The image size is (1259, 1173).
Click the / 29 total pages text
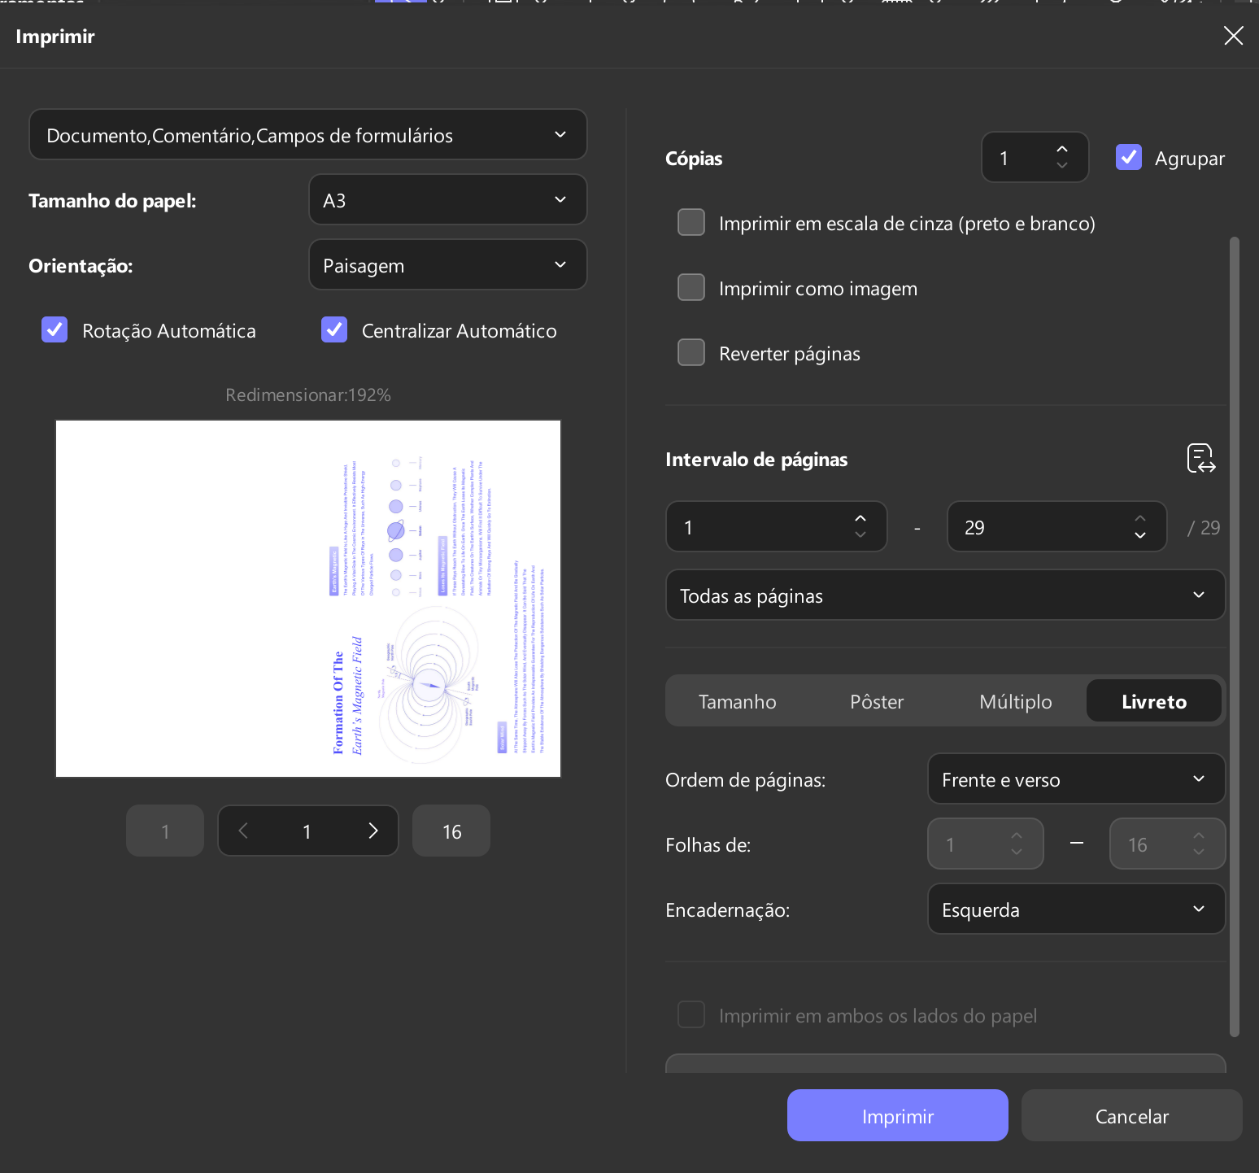(x=1204, y=527)
